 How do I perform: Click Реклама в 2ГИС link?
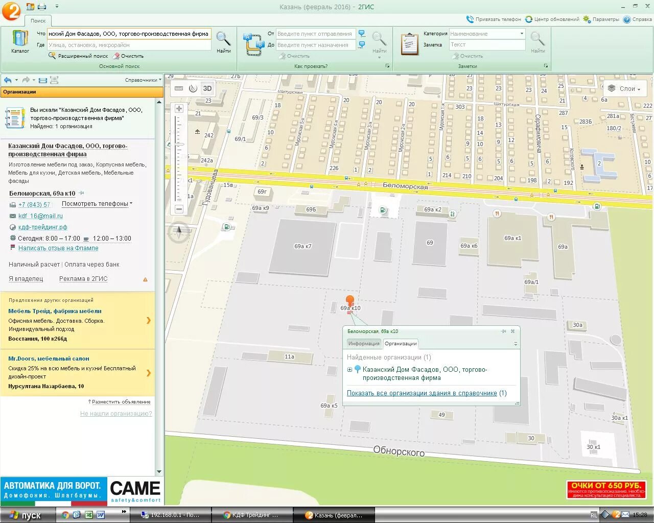(83, 279)
